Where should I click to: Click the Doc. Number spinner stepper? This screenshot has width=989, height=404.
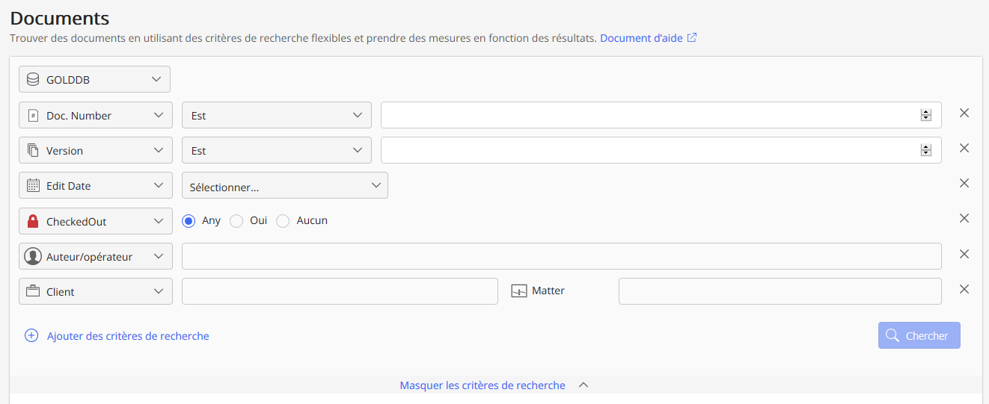point(925,115)
